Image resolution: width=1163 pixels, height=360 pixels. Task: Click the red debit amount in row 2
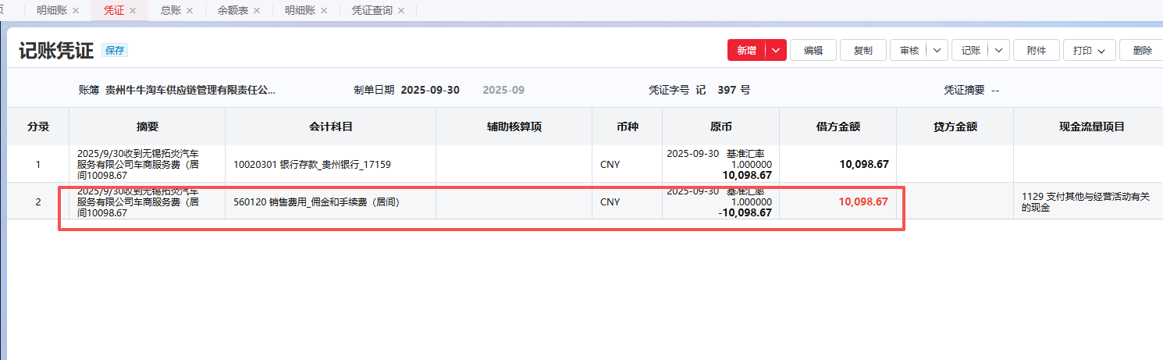pos(862,201)
